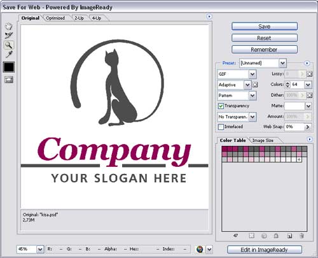Click the lock selected color icon
Viewport: 318px width, 258px height.
click(x=276, y=236)
